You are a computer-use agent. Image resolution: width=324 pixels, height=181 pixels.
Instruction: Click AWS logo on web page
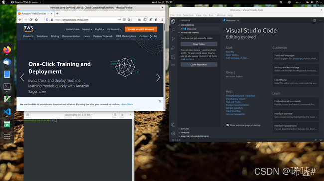coord(28,29)
